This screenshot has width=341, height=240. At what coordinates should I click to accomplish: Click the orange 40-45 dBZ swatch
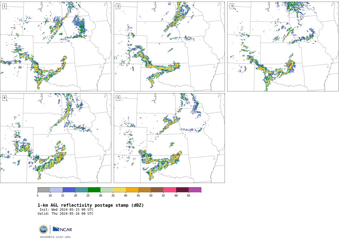[132, 190]
